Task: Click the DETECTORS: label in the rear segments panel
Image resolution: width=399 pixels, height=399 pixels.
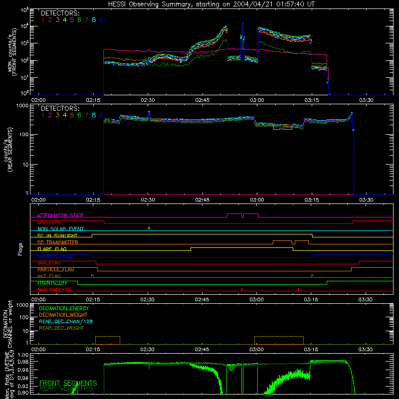Action: coord(60,108)
